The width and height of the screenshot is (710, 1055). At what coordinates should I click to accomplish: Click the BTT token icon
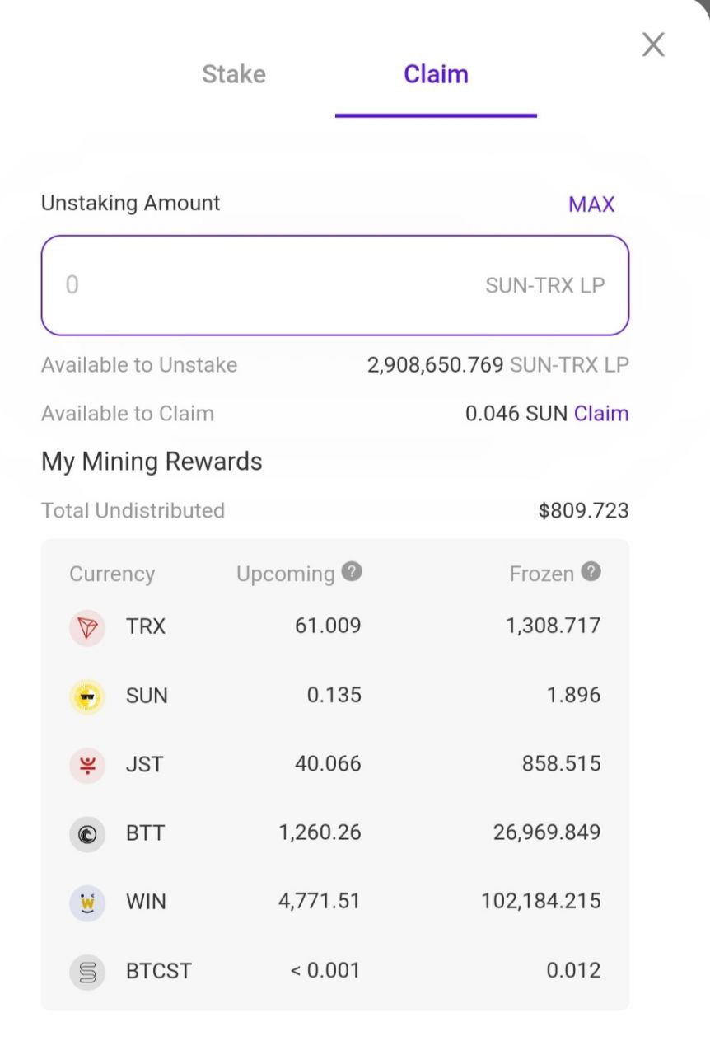click(87, 834)
